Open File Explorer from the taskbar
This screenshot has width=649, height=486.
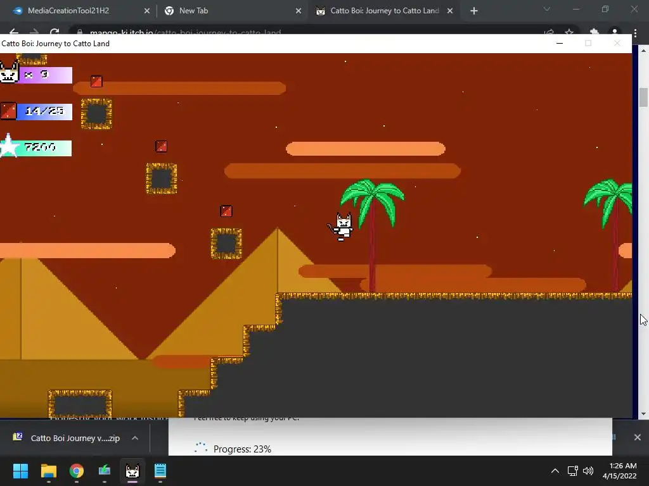coord(48,471)
